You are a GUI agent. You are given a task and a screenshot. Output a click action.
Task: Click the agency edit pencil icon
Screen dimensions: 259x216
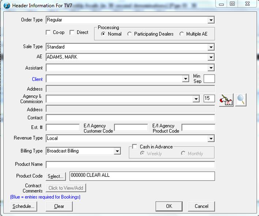(x=226, y=99)
